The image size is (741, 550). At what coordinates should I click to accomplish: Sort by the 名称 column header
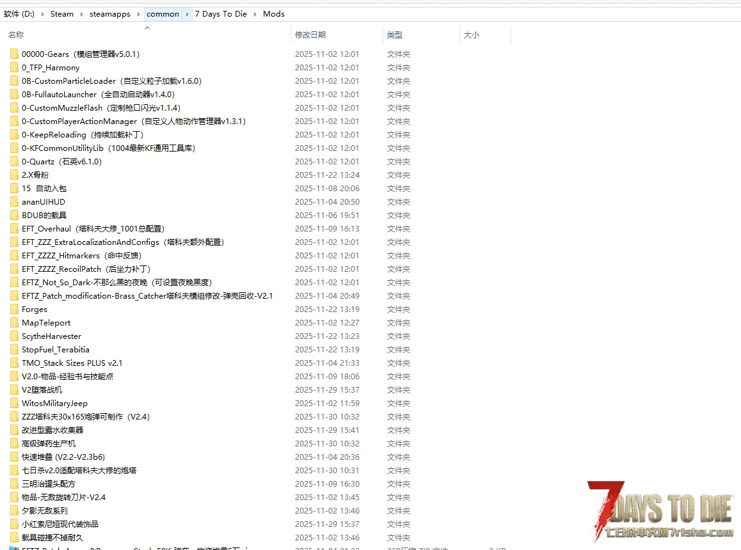16,35
